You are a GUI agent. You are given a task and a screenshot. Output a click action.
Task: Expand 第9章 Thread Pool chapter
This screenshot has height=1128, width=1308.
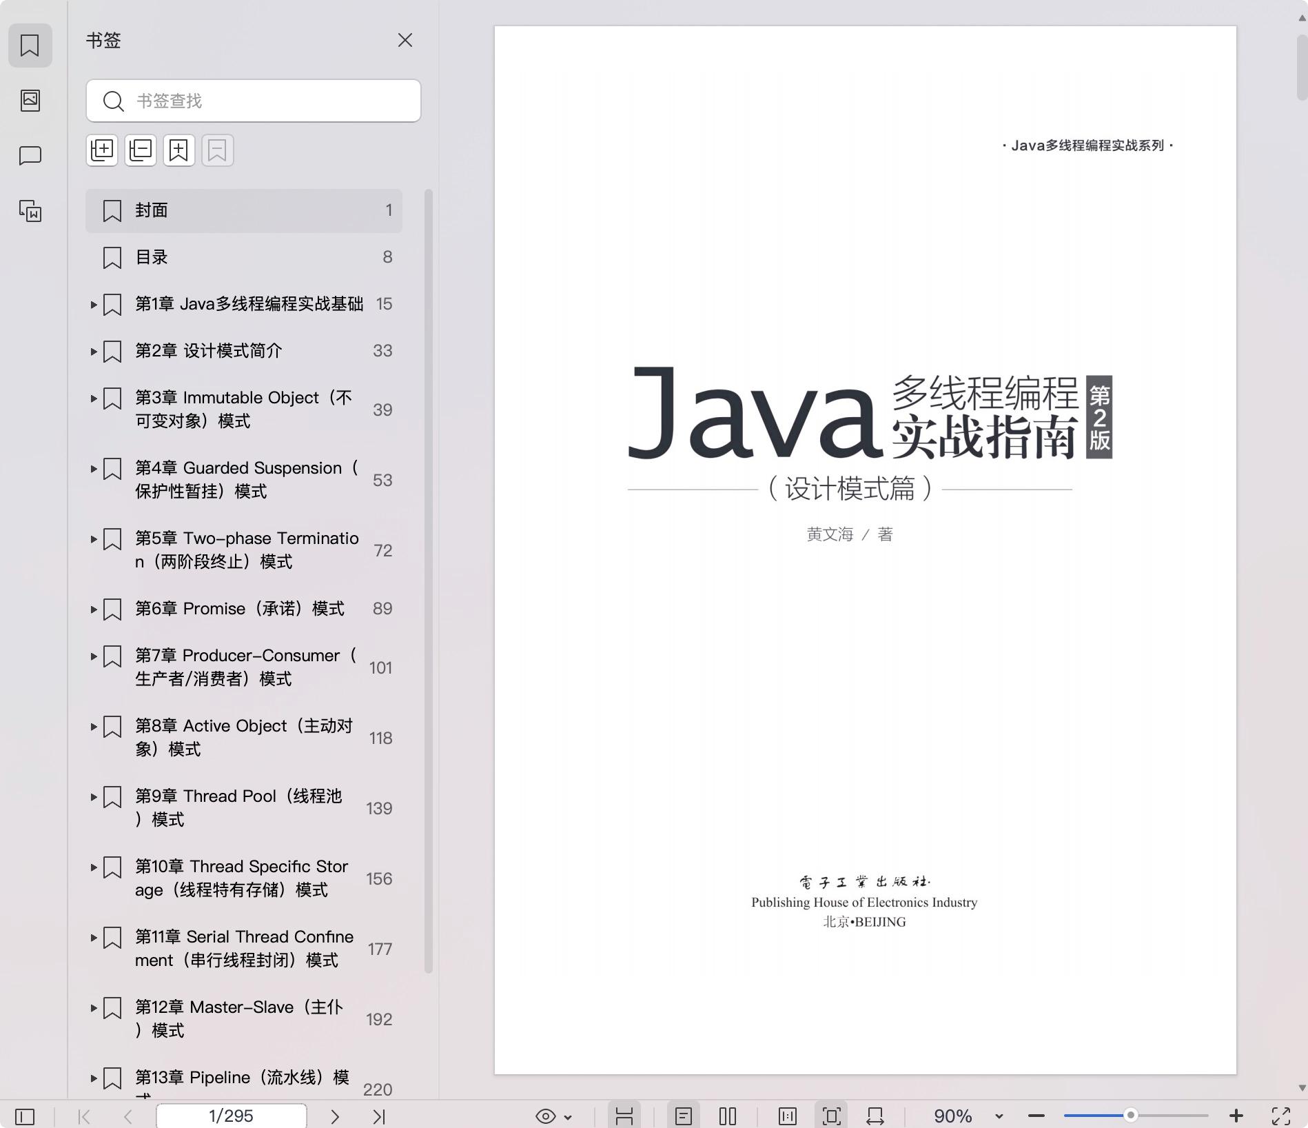click(x=94, y=796)
